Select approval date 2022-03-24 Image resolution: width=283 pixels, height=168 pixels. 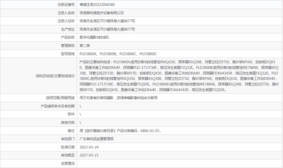pyautogui.click(x=89, y=147)
